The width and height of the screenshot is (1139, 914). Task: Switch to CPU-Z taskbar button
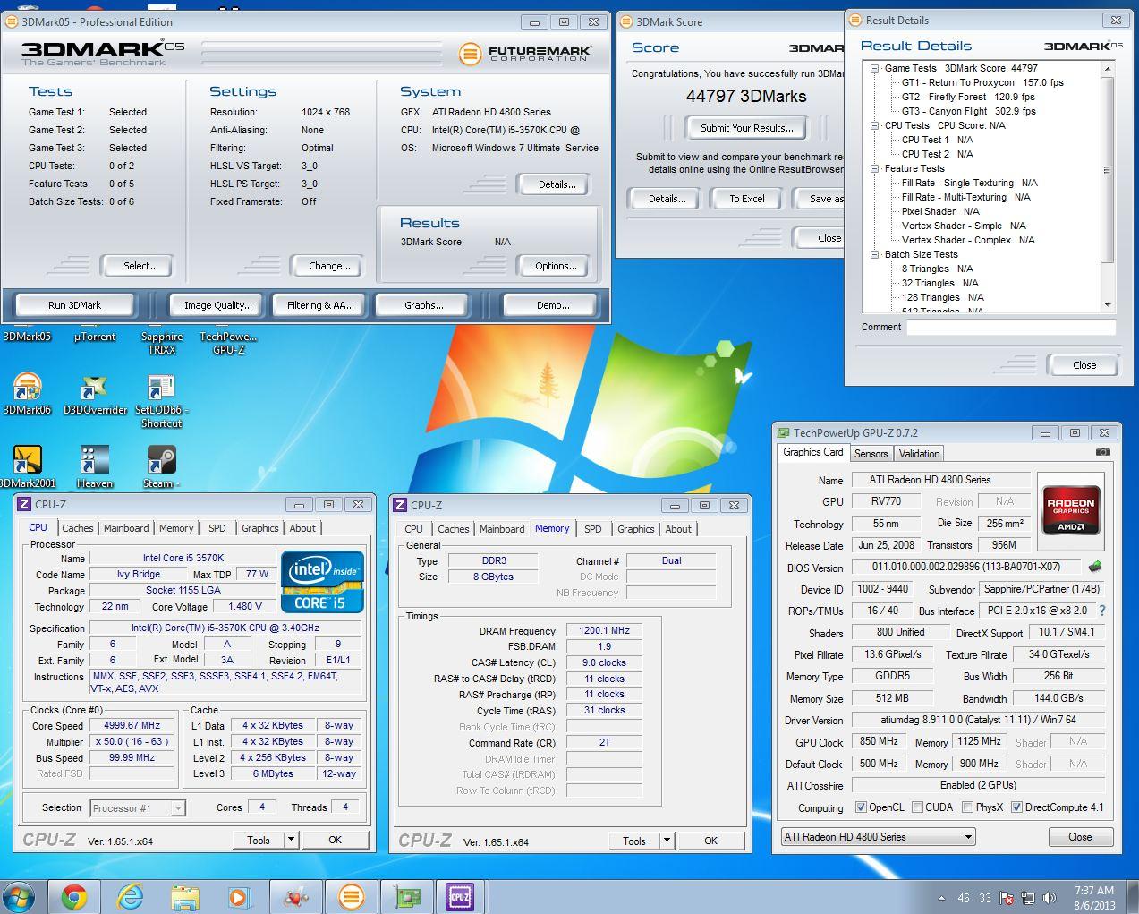[460, 896]
